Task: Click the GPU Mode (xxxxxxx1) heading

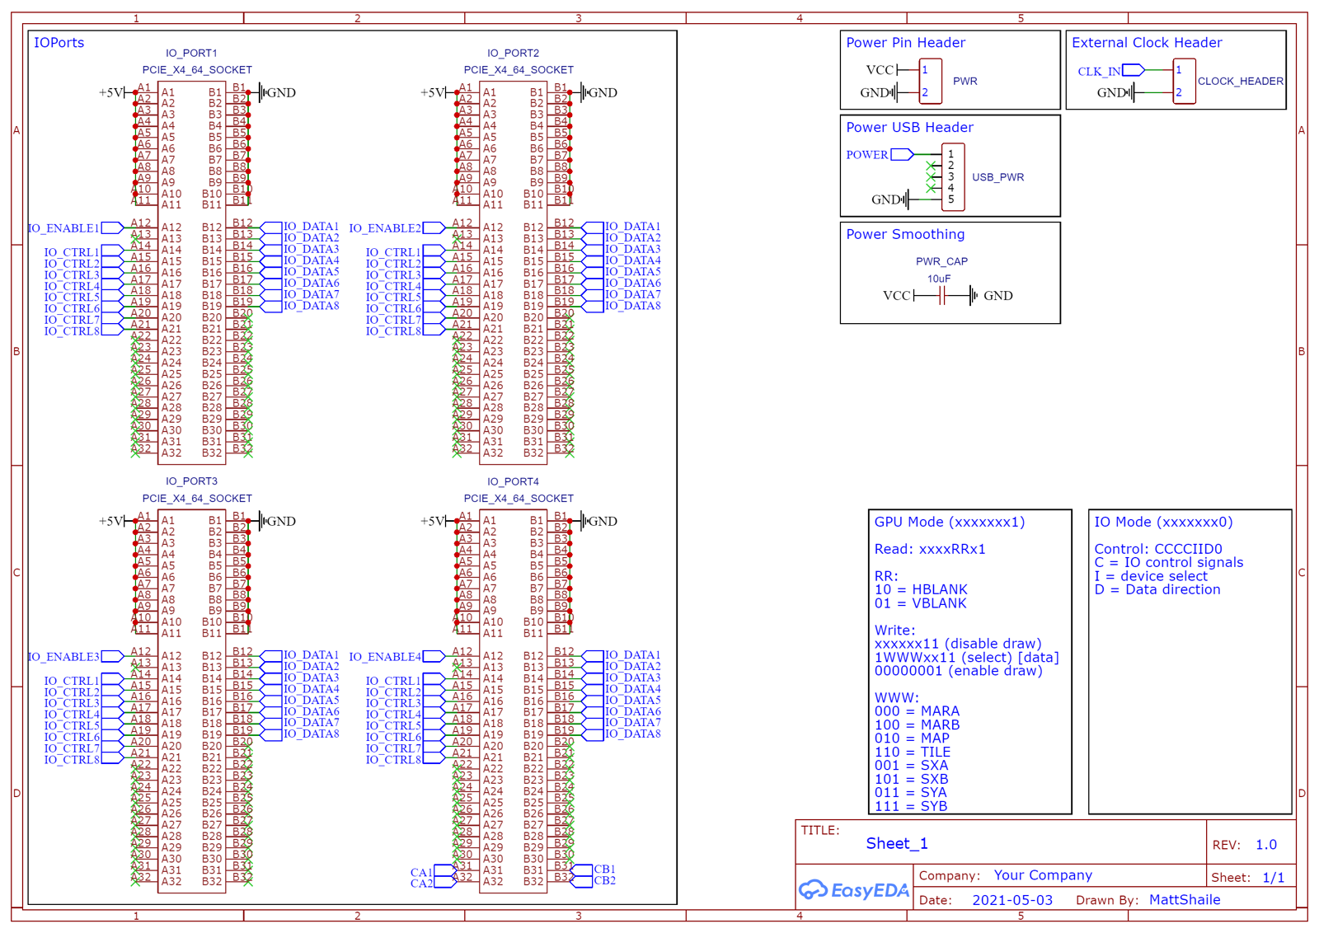Action: (950, 523)
